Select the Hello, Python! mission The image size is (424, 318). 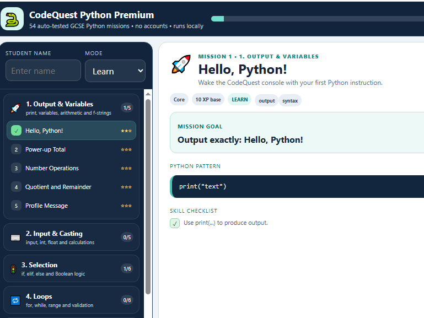click(x=71, y=131)
